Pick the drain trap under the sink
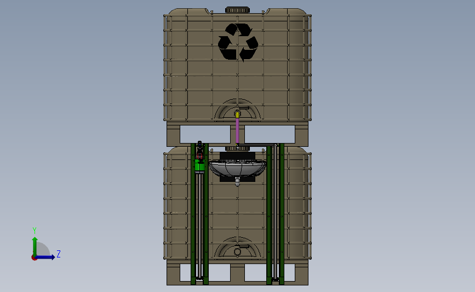Image resolution: width=475 pixels, height=292 pixels. tap(238, 182)
